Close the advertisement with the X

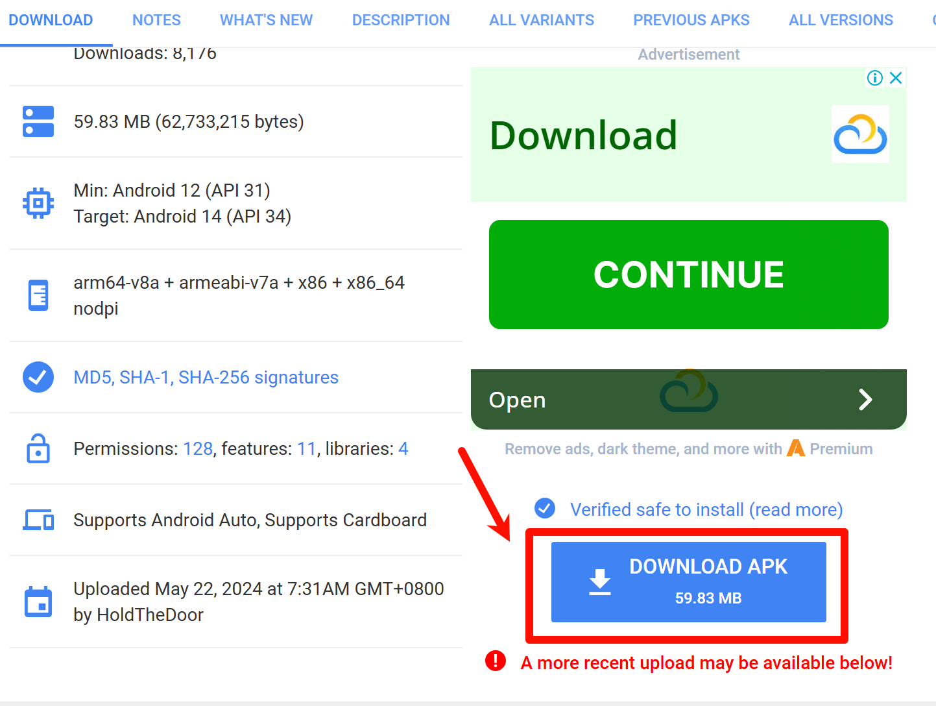coord(896,78)
